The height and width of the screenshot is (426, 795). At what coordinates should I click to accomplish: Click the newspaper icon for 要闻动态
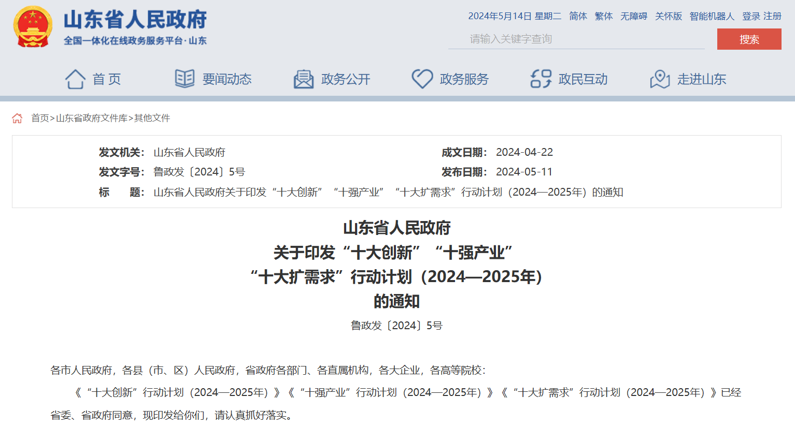pyautogui.click(x=184, y=79)
